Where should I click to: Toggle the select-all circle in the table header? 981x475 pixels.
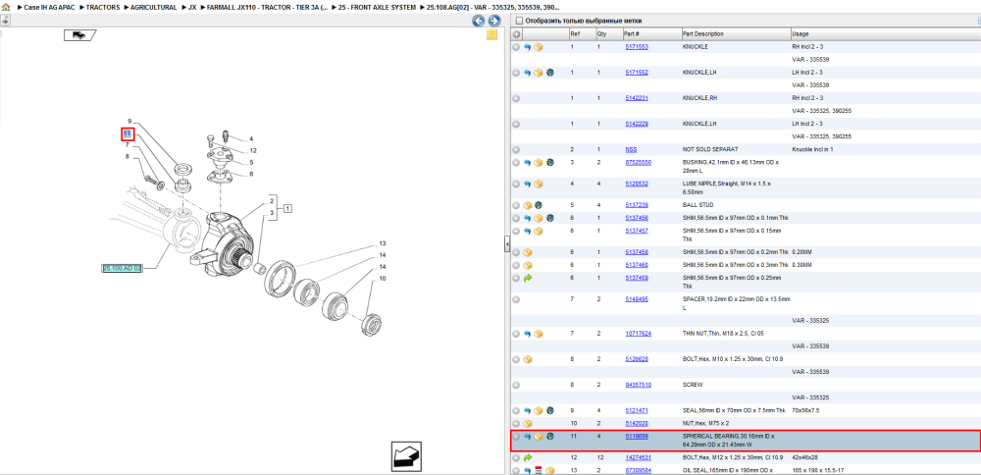517,34
